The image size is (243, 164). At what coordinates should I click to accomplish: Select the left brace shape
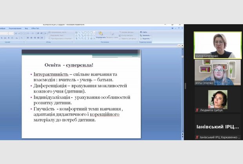(x=85, y=38)
